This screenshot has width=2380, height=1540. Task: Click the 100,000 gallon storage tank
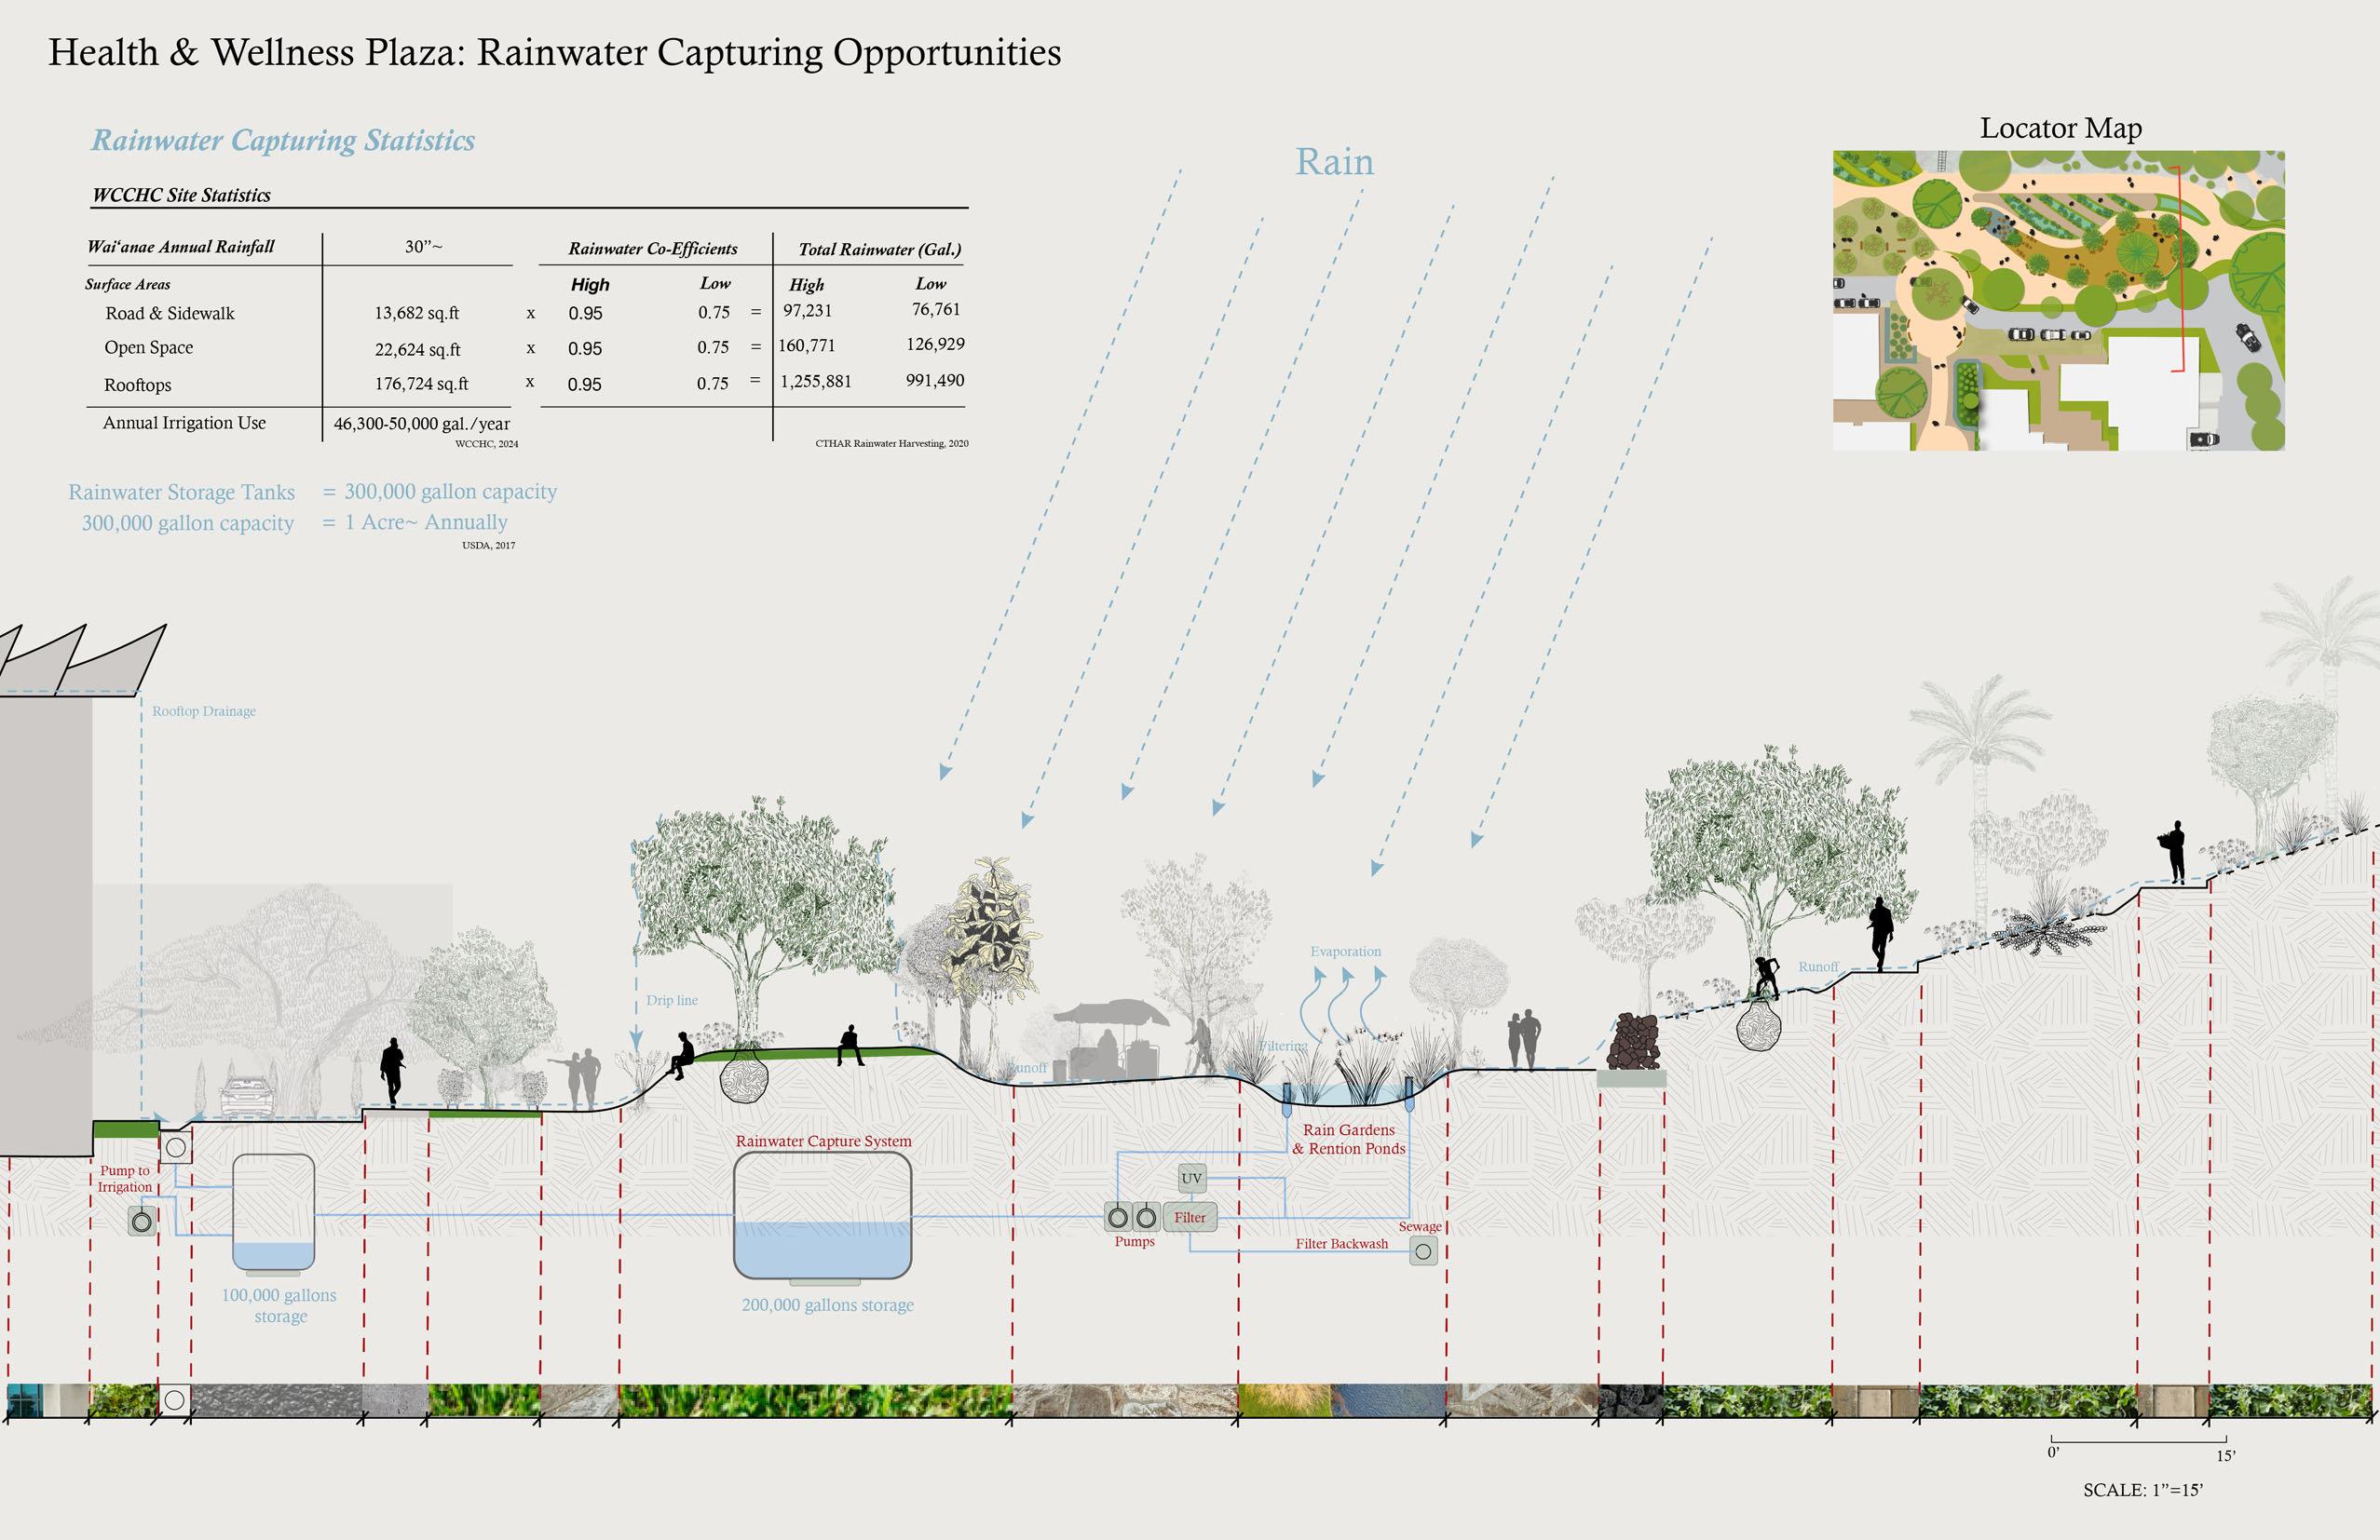pyautogui.click(x=273, y=1212)
